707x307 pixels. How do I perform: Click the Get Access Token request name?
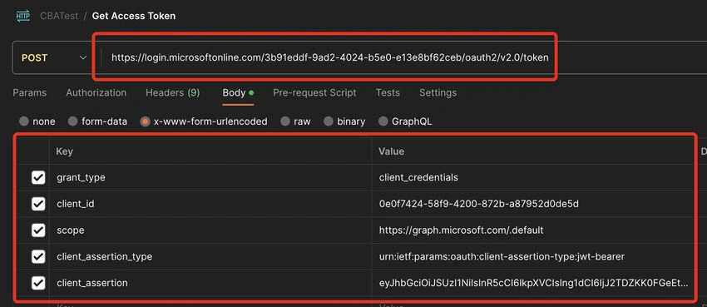134,17
